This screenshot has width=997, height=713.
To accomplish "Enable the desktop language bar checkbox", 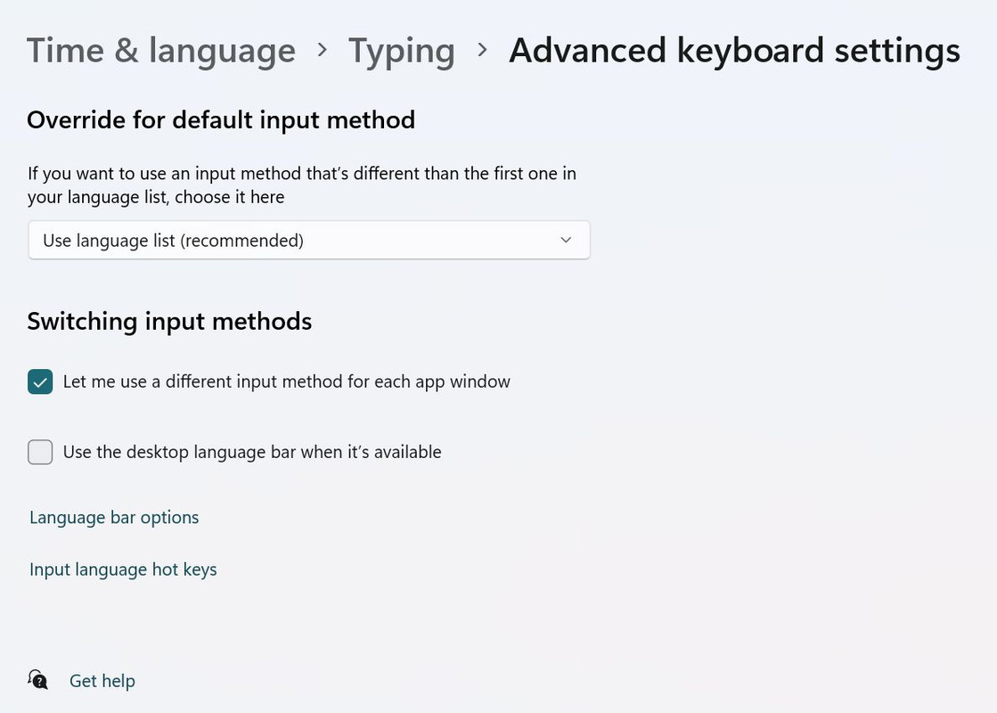I will coord(40,452).
